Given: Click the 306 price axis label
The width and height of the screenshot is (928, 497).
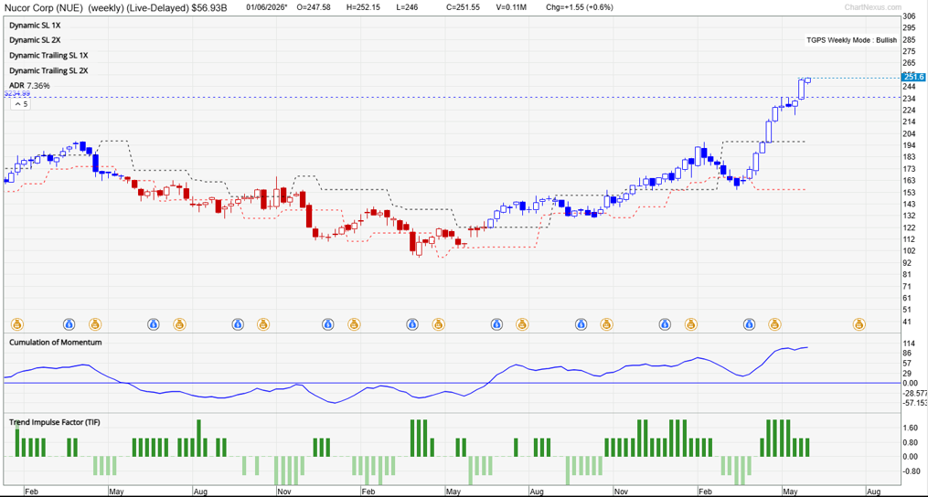Looking at the screenshot, I should point(909,17).
